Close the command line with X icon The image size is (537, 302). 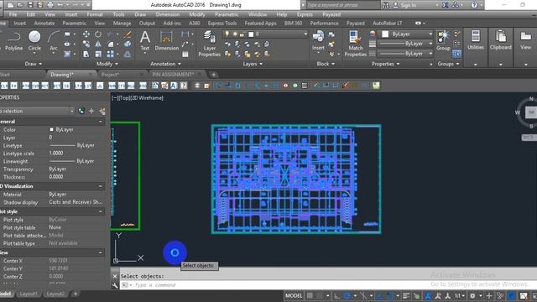[x=115, y=276]
